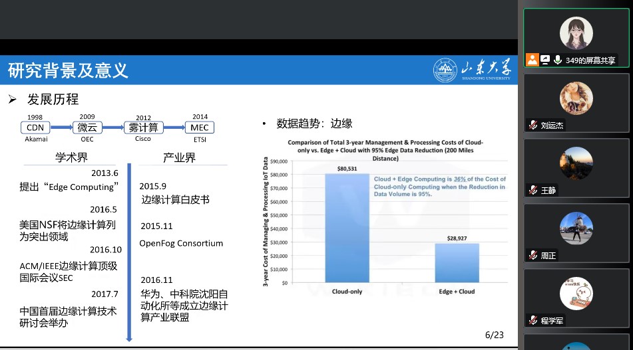Click the Cloud-only bar in the chart

click(347, 228)
